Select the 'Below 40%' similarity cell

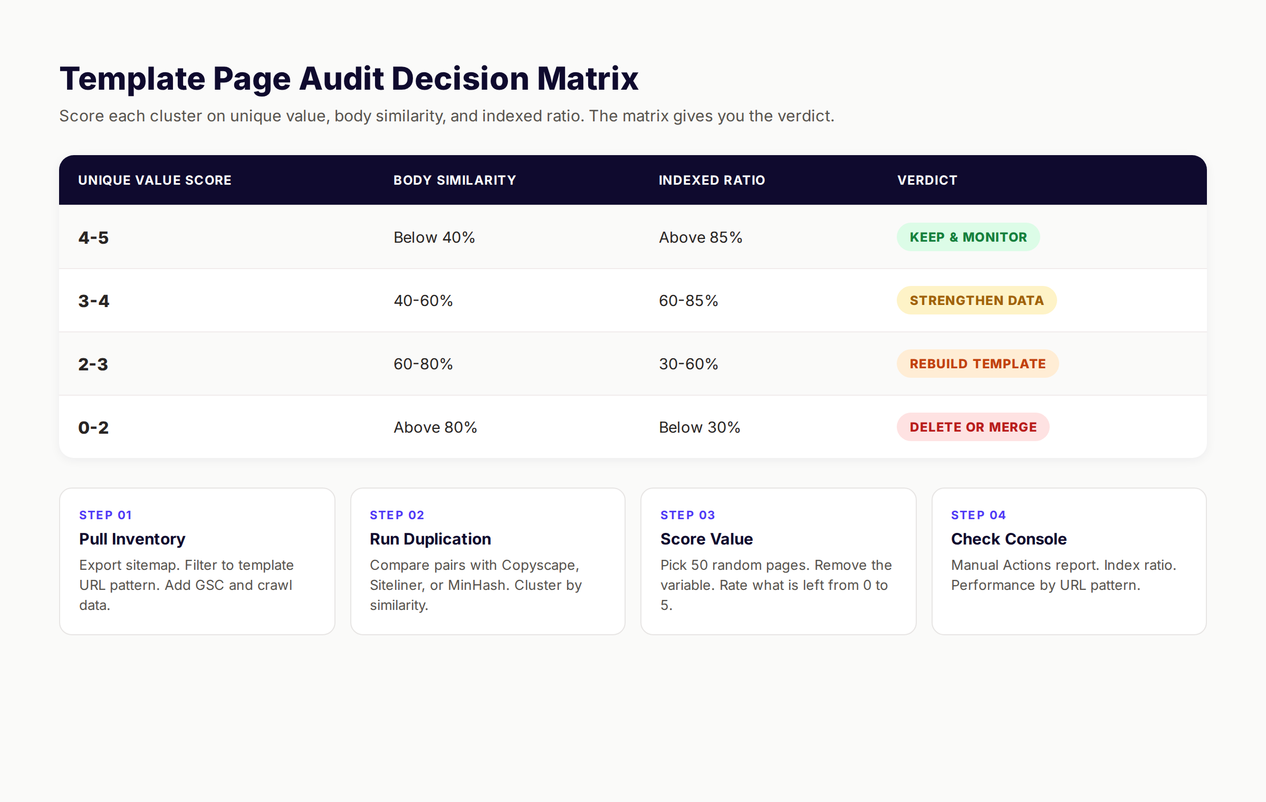coord(434,237)
